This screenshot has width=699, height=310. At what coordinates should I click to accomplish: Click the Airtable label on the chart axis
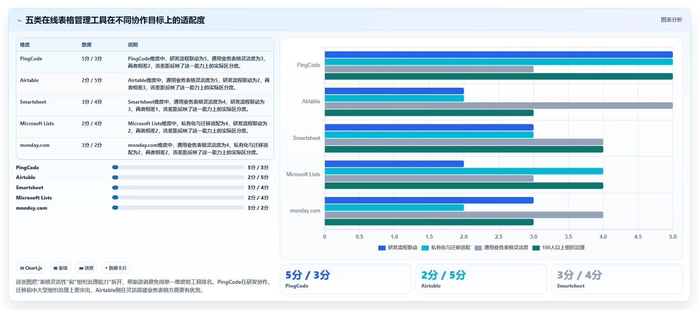pyautogui.click(x=311, y=102)
